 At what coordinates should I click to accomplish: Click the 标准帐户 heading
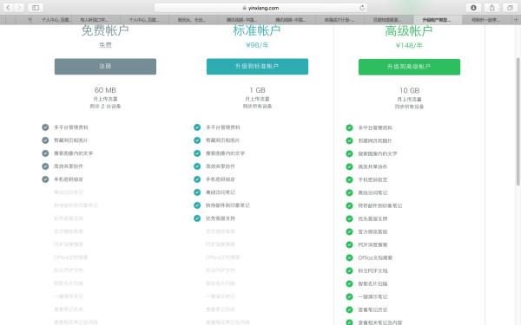257,30
